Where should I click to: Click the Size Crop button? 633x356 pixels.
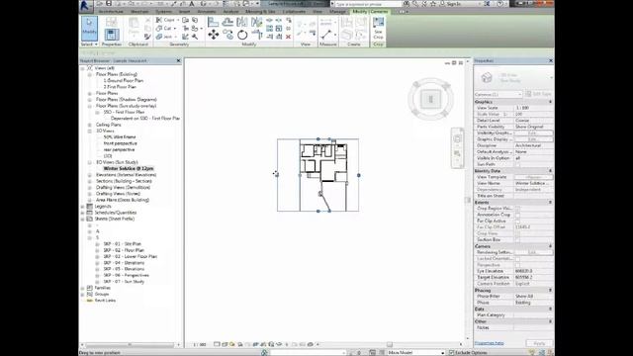pos(378,29)
